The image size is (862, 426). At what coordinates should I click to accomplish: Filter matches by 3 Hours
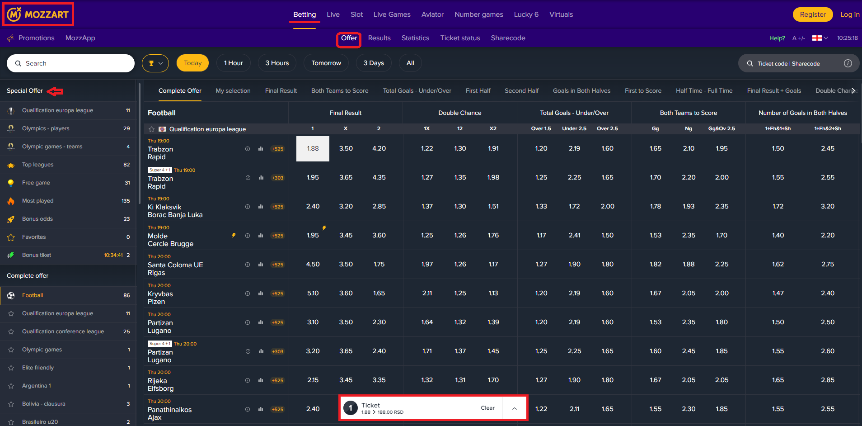pyautogui.click(x=277, y=63)
